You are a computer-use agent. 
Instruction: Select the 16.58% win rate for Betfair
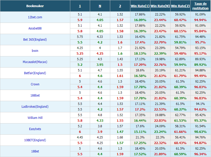(140, 76)
